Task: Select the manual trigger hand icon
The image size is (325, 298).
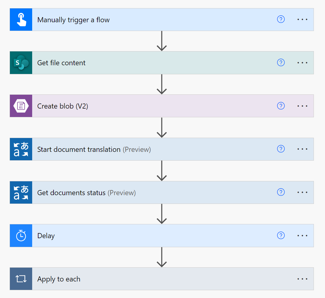Action: point(21,19)
